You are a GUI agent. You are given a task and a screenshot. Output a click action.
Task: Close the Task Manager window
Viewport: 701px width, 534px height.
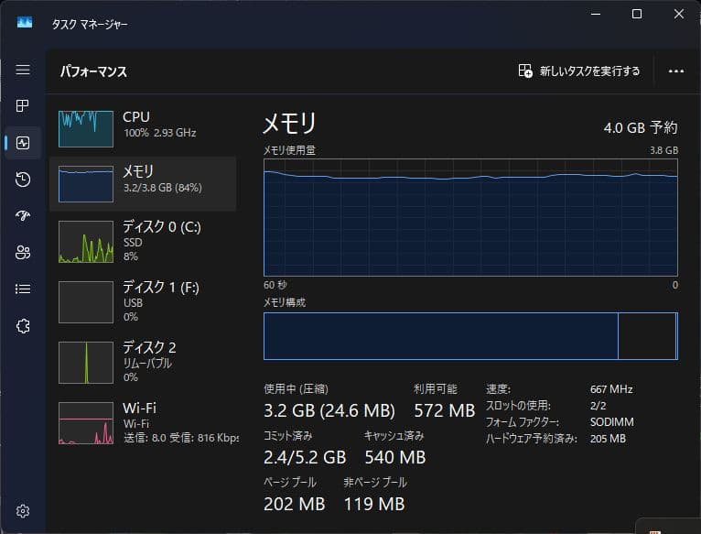679,14
